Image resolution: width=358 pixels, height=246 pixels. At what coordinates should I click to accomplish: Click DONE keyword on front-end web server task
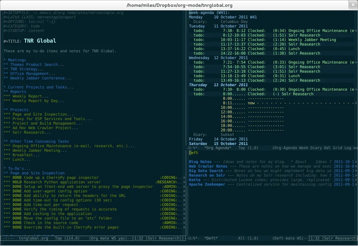click(17, 187)
